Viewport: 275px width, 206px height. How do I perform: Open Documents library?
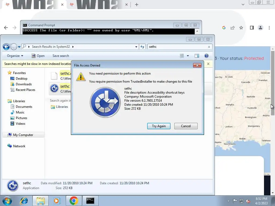[x=21, y=107]
